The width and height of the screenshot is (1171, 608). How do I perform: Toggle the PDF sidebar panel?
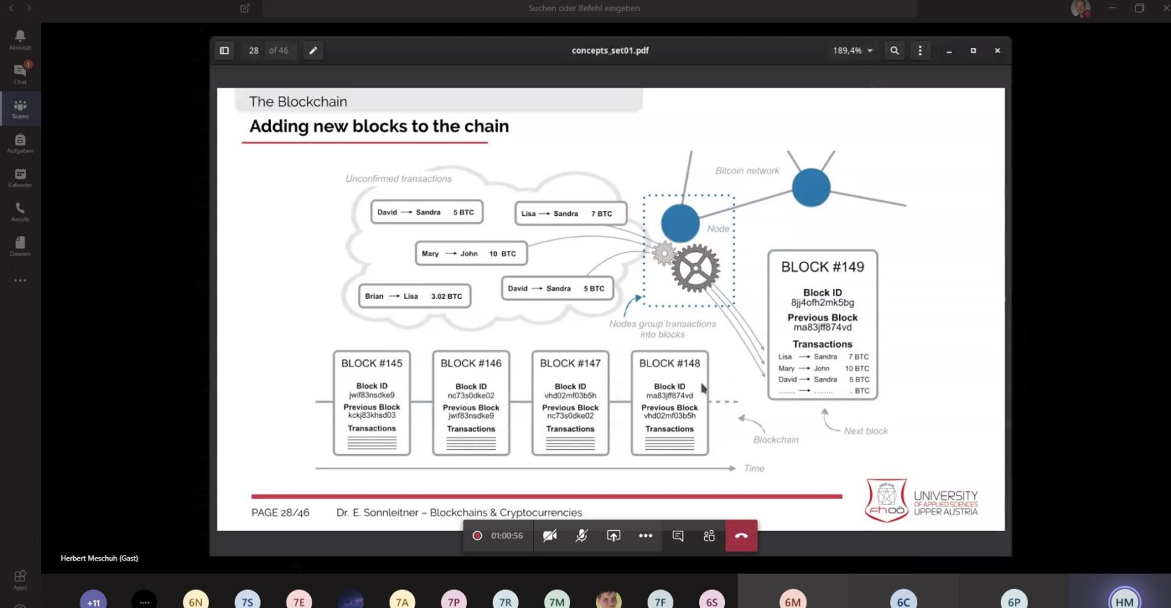224,50
